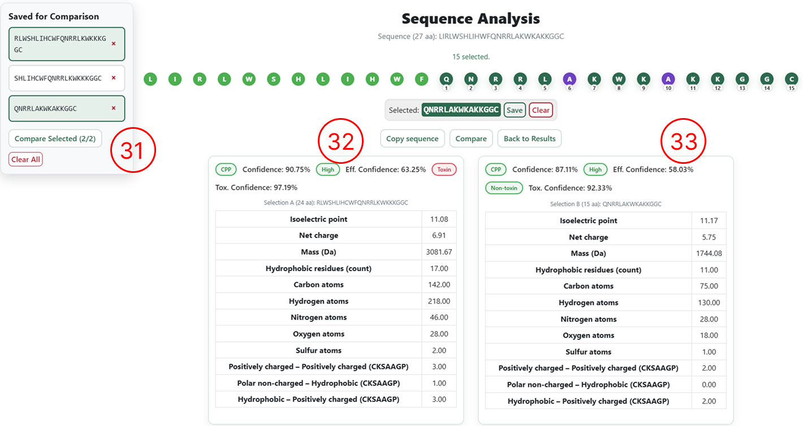
Task: Select the F residue circle in the sequence
Action: [421, 79]
